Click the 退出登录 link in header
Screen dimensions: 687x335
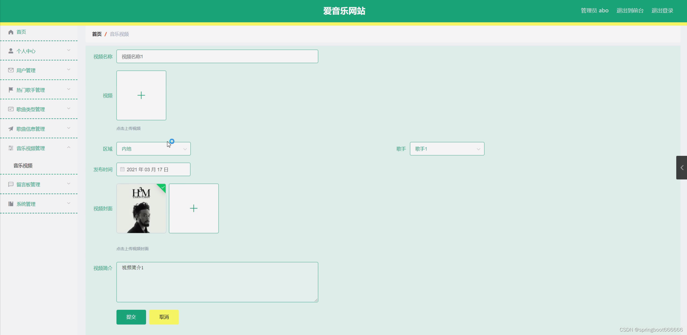662,11
